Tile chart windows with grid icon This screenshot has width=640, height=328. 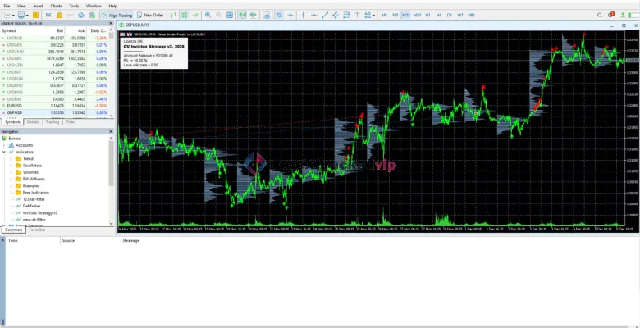coord(230,15)
